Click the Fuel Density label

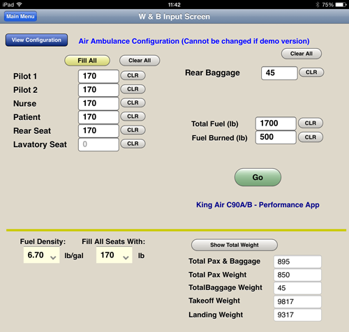43,241
